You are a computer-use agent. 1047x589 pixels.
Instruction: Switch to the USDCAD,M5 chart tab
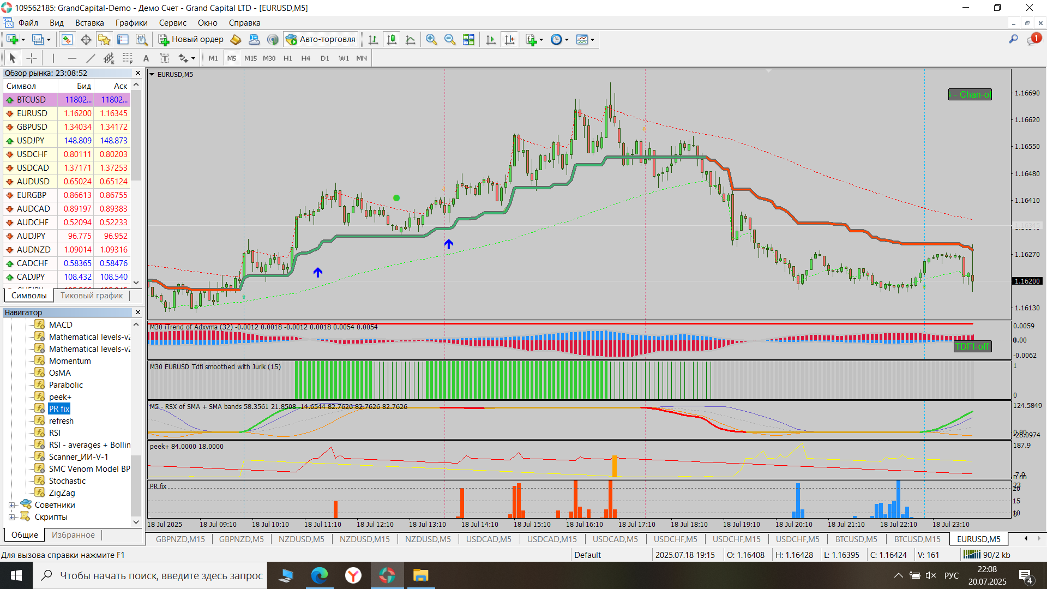click(x=489, y=539)
